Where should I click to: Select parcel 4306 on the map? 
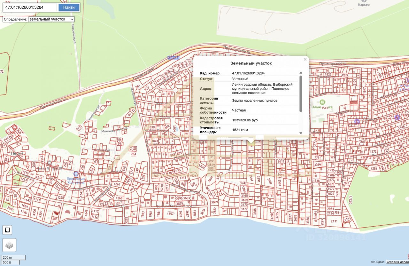34,213
